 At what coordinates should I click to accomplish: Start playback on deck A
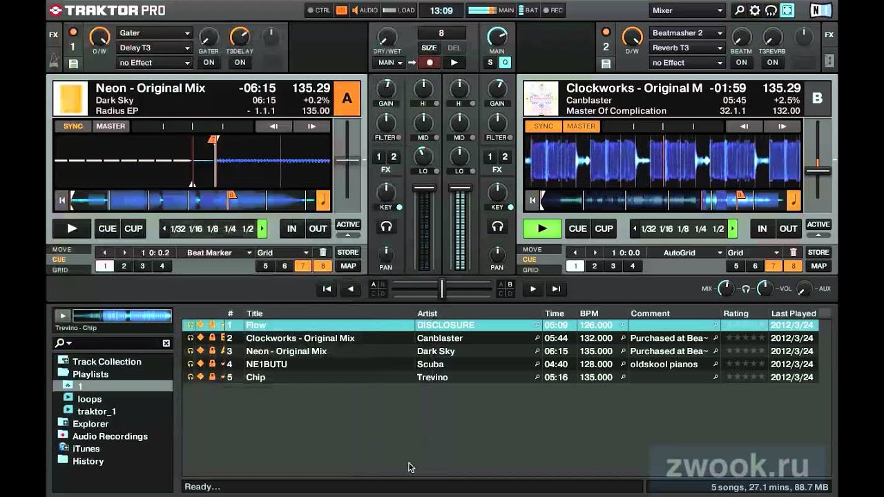[72, 228]
